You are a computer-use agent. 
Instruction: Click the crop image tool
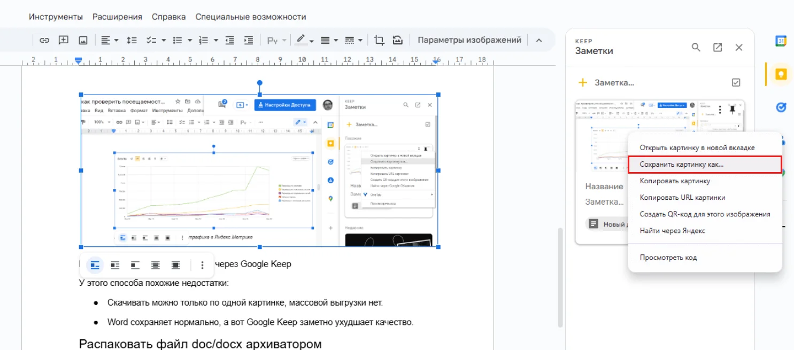click(x=379, y=40)
